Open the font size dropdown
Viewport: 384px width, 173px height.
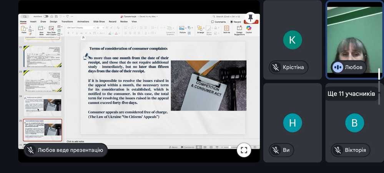pos(100,28)
